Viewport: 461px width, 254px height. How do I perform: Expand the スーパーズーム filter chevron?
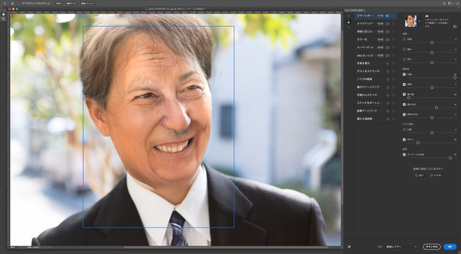(x=393, y=47)
